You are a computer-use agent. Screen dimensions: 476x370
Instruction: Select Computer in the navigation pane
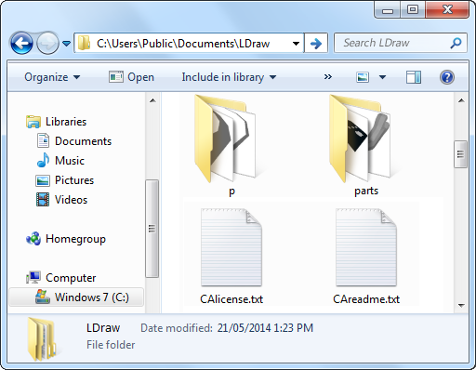tap(71, 278)
